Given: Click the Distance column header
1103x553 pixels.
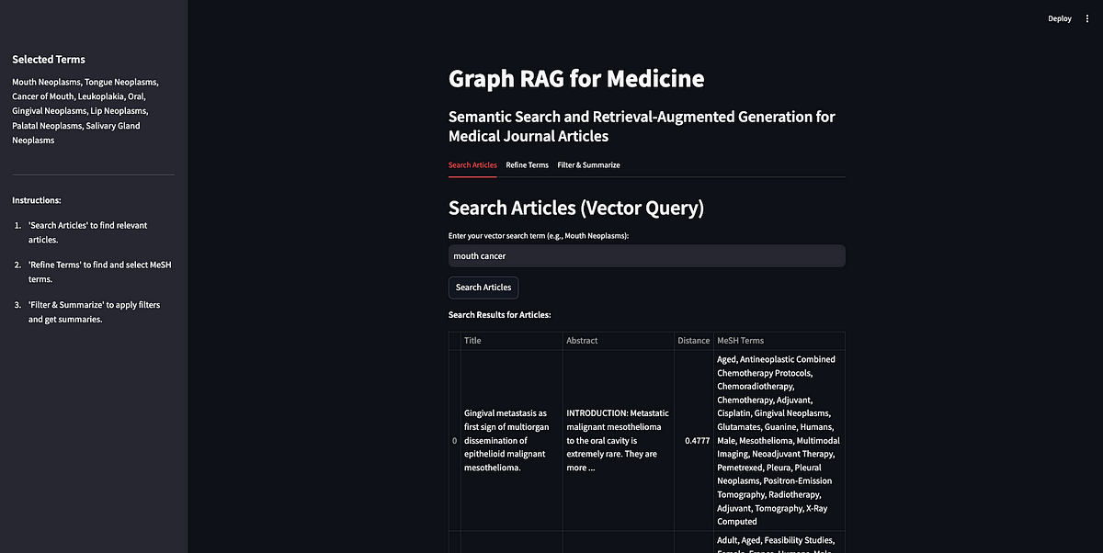Looking at the screenshot, I should pos(693,341).
